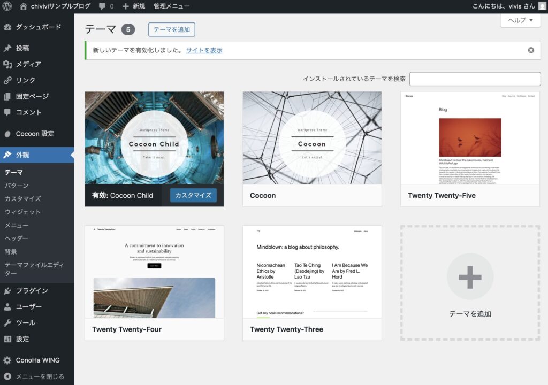Dismiss the theme activated notice

[x=531, y=50]
